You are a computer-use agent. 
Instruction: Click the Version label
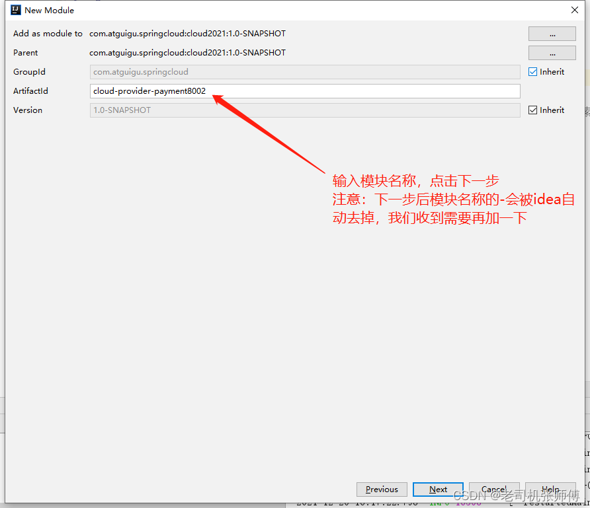point(28,110)
